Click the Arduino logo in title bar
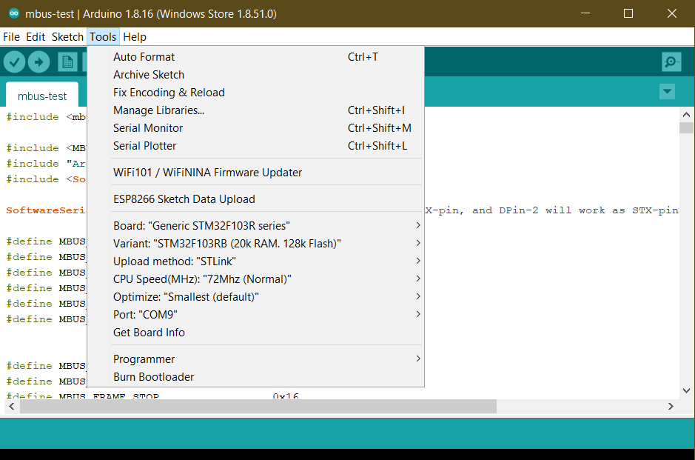The image size is (695, 460). pyautogui.click(x=14, y=14)
